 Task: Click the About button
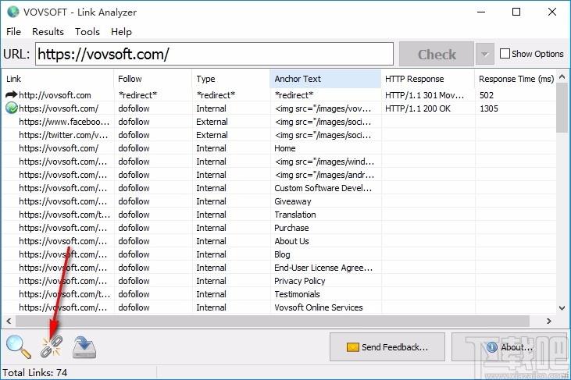coord(509,347)
